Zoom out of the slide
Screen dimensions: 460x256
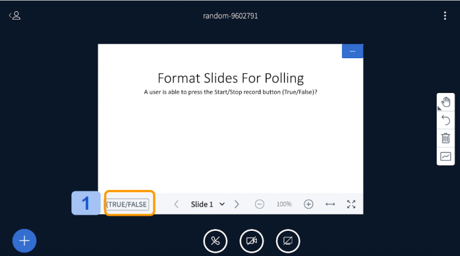(x=259, y=204)
